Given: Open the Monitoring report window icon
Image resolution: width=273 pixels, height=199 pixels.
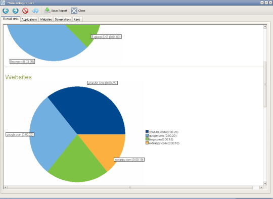Looking at the screenshot, I should [3, 3].
